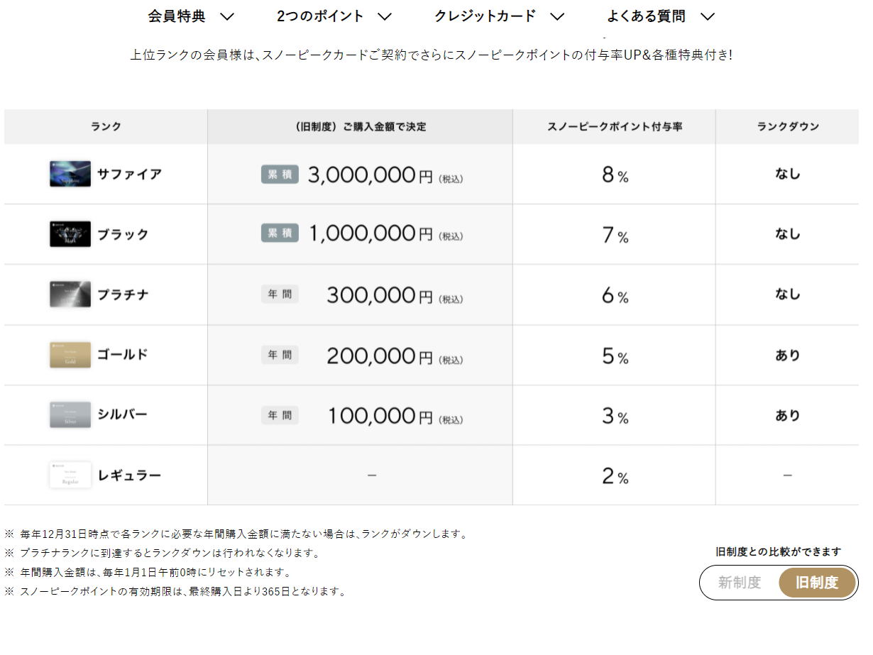The width and height of the screenshot is (873, 655).
Task: Click the レギュラー rank name
Action: (129, 475)
